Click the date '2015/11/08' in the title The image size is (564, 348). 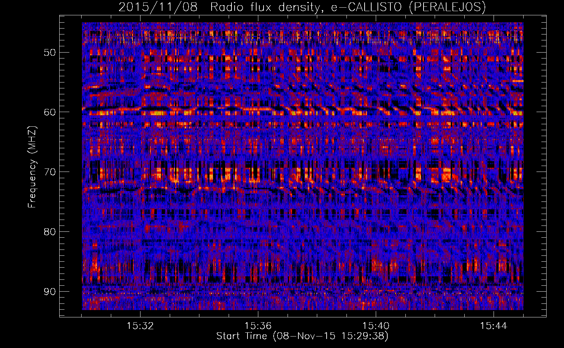[158, 7]
